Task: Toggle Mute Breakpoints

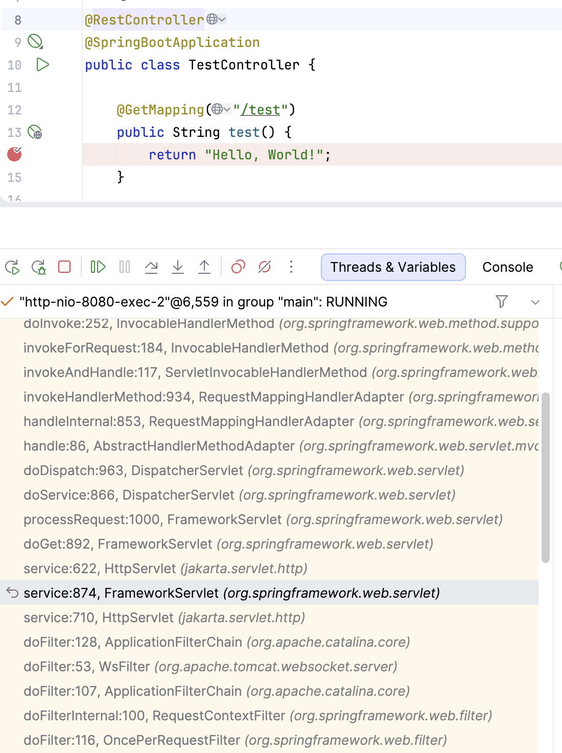Action: coord(265,267)
